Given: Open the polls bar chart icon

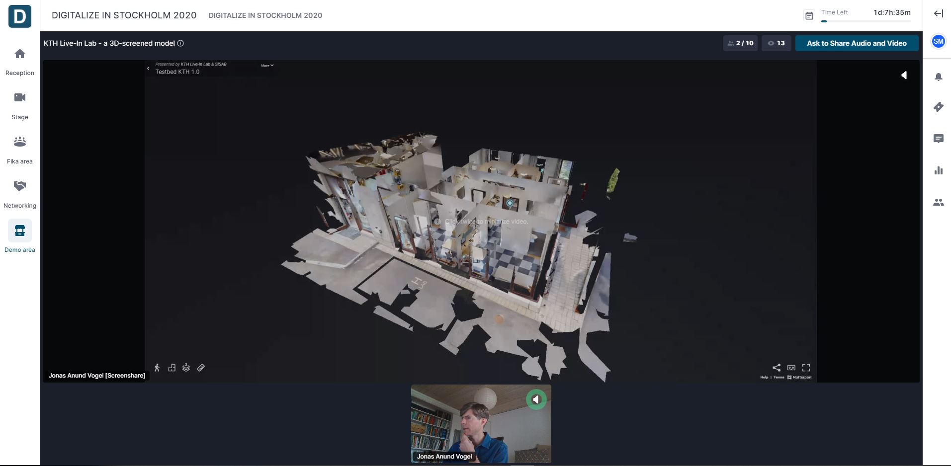Looking at the screenshot, I should pos(938,170).
